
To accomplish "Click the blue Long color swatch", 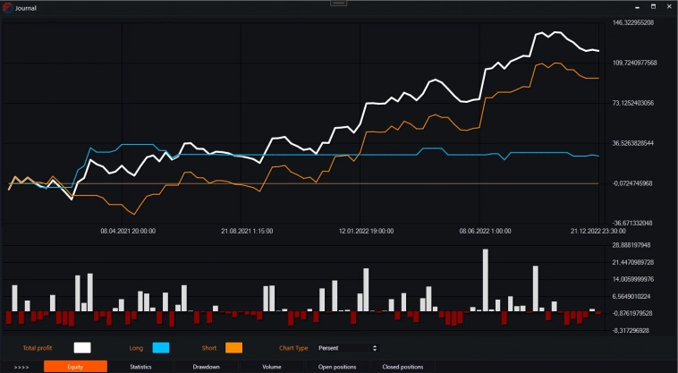I will pos(161,347).
